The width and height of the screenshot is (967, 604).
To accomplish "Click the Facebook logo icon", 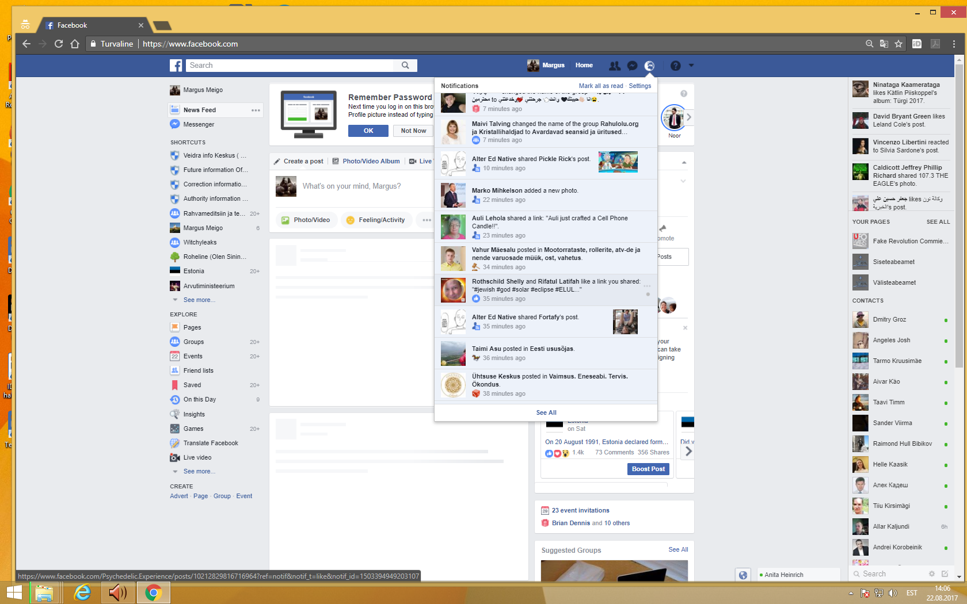I will tap(176, 66).
